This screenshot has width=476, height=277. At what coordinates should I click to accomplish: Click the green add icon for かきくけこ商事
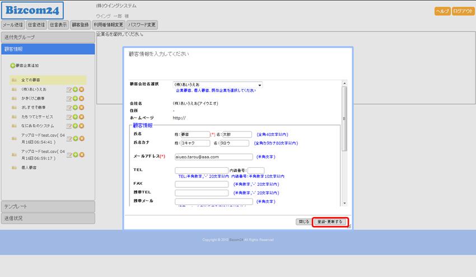click(x=75, y=98)
